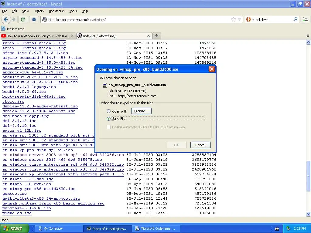Screen dimensions: 311x233
Task: Switch to the How to run Windows XP tab
Action: [38, 36]
